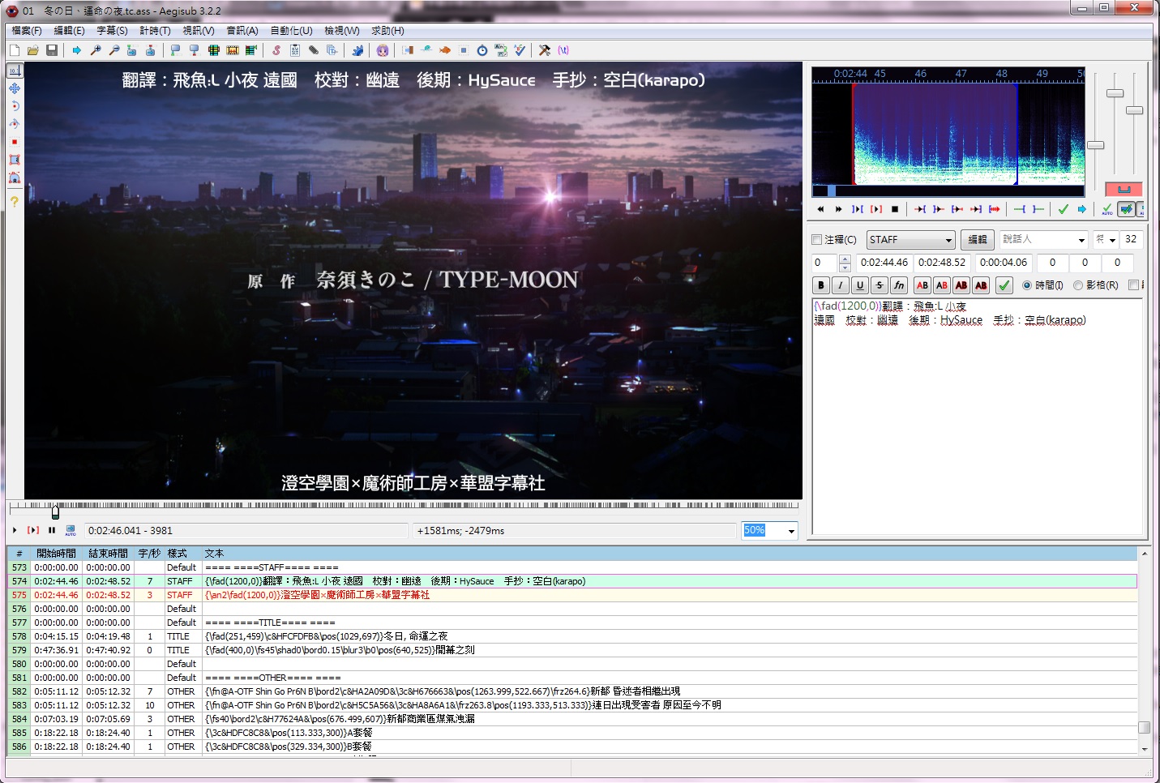Click green checkmark commit text button
1160x783 pixels.
(x=1004, y=285)
